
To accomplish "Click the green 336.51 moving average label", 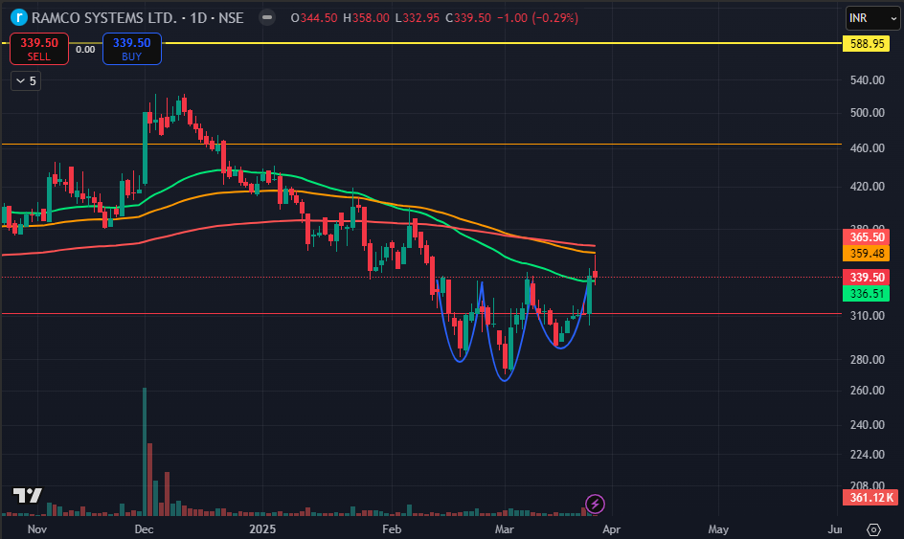I will 867,293.
